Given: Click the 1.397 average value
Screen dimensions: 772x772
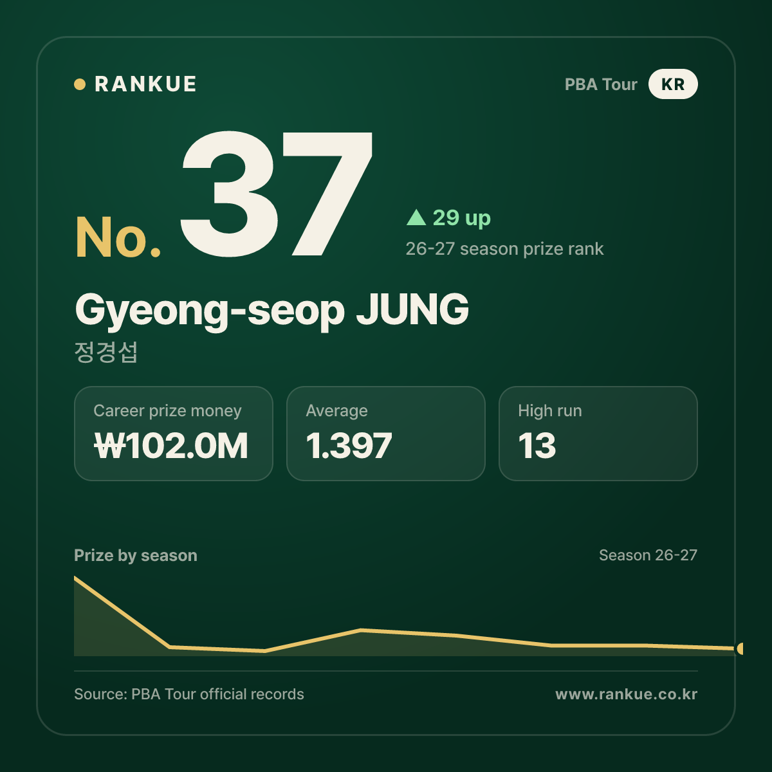Looking at the screenshot, I should point(349,446).
